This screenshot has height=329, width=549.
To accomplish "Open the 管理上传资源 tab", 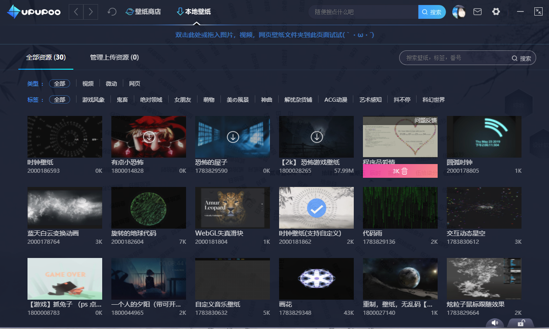I will click(114, 57).
